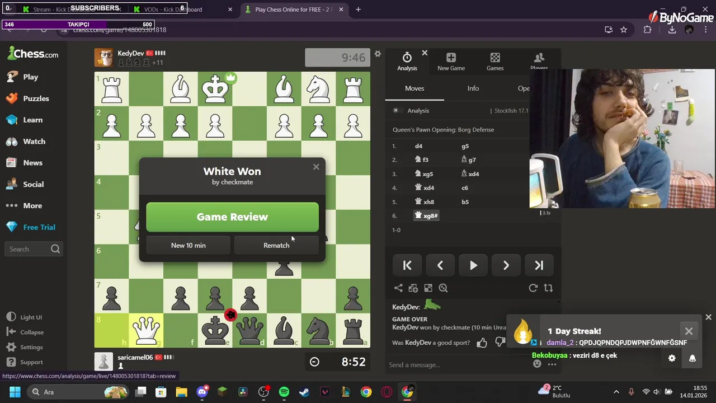Click the notification bell icon
Screen dimensions: 716x403
coord(693,358)
